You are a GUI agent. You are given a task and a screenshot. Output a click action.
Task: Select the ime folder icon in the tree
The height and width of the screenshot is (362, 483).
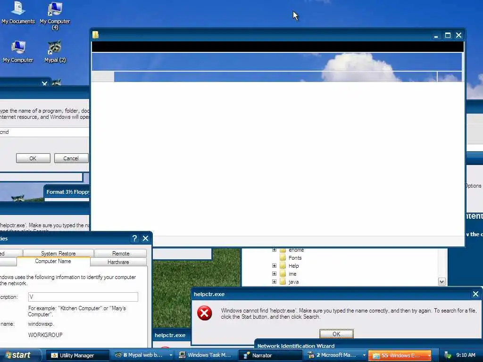(x=283, y=274)
